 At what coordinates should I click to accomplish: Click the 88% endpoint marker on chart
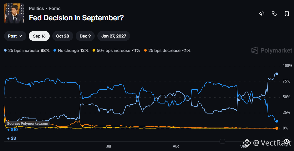[276, 74]
